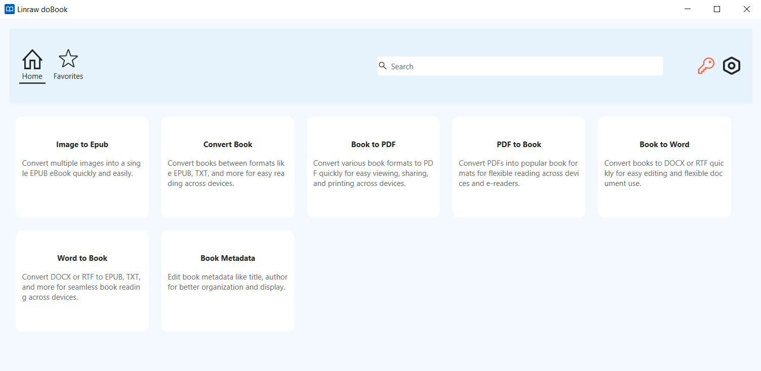Image resolution: width=761 pixels, height=371 pixels.
Task: Maximize the Linraw doBook window
Action: click(717, 9)
